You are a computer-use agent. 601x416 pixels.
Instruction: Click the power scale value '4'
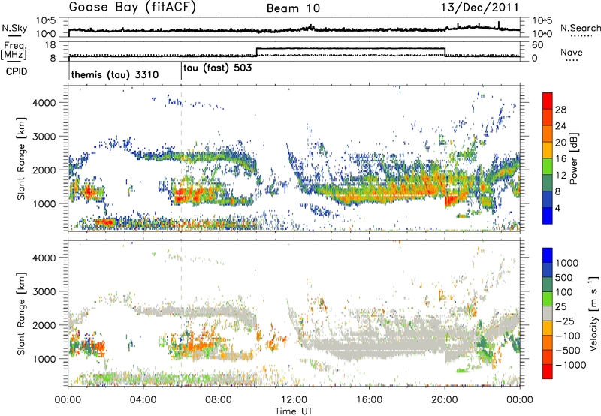tap(557, 208)
